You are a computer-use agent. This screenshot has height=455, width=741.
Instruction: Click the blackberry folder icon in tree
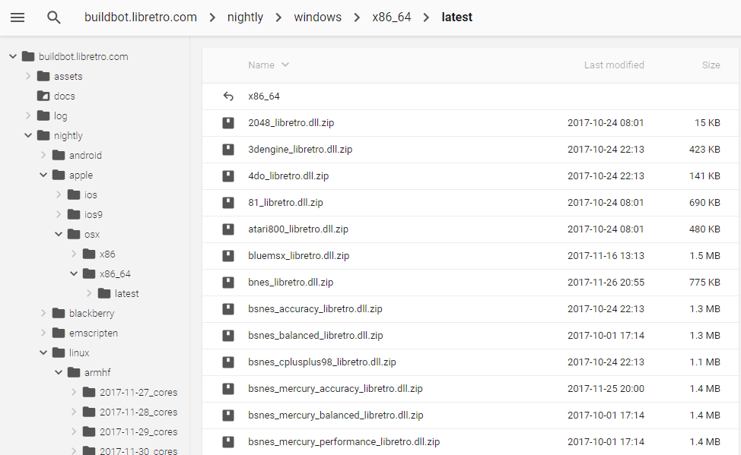(59, 313)
